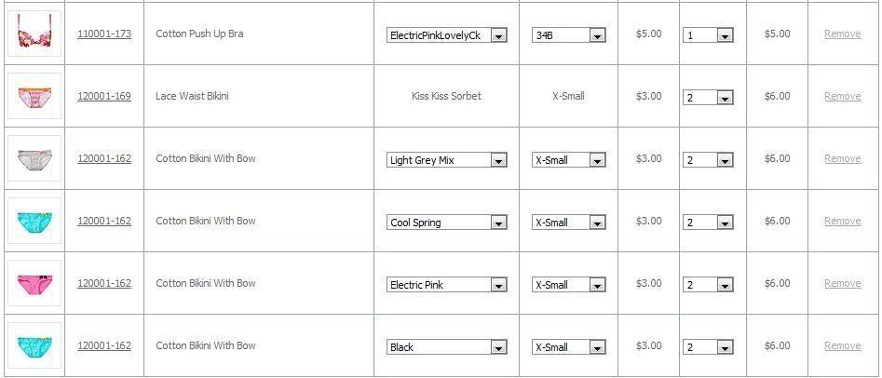Remove the Electric Pink bikini item
882x378 pixels.
point(842,283)
